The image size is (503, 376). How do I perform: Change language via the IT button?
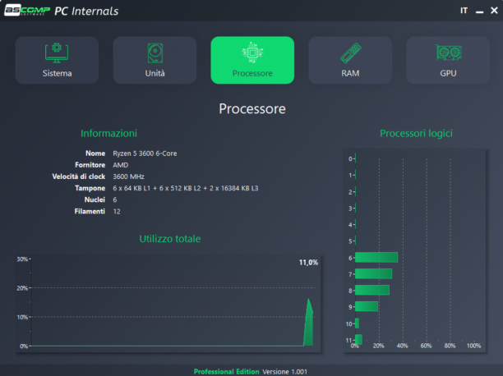pyautogui.click(x=464, y=11)
